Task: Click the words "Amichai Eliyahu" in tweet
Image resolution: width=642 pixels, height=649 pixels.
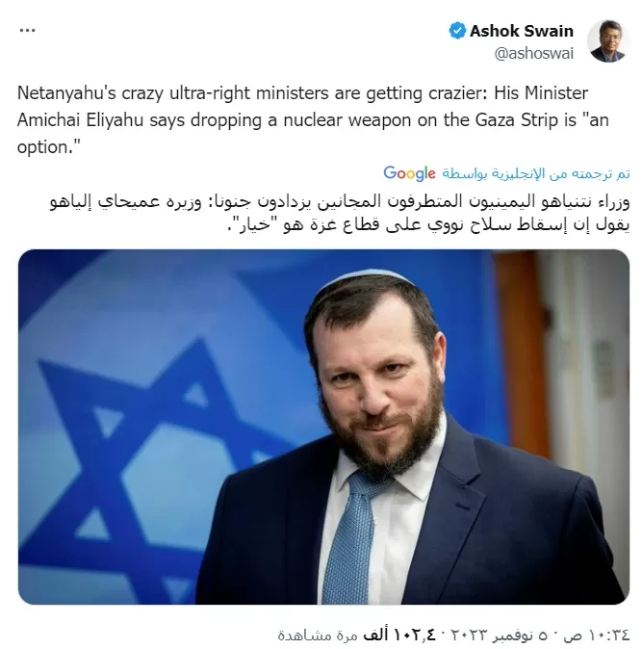Action: click(80, 120)
